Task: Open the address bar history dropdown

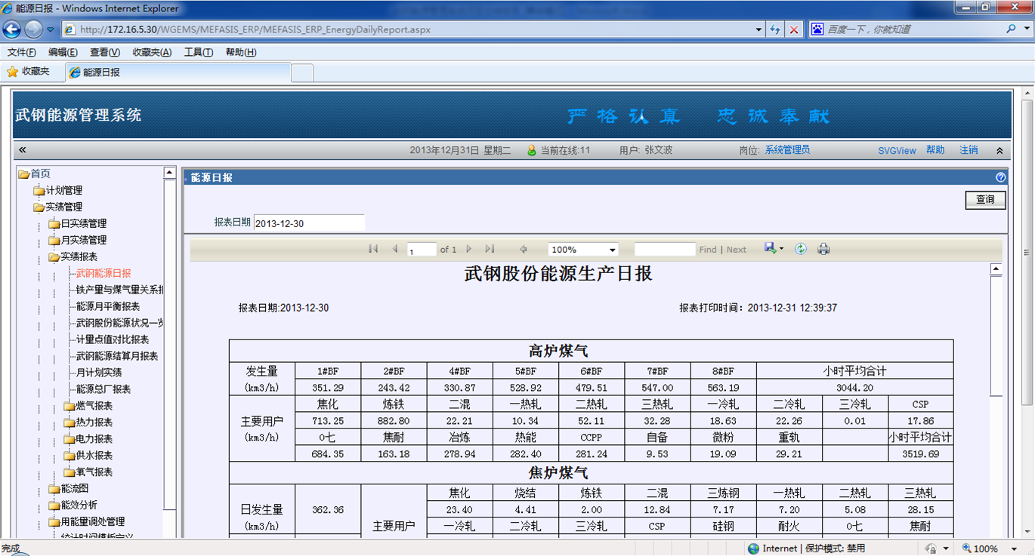Action: (758, 29)
